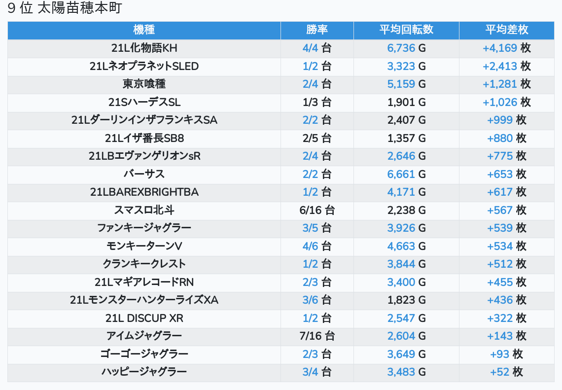Click the 平均回転数 column header
Image resolution: width=562 pixels, height=390 pixels.
(406, 30)
